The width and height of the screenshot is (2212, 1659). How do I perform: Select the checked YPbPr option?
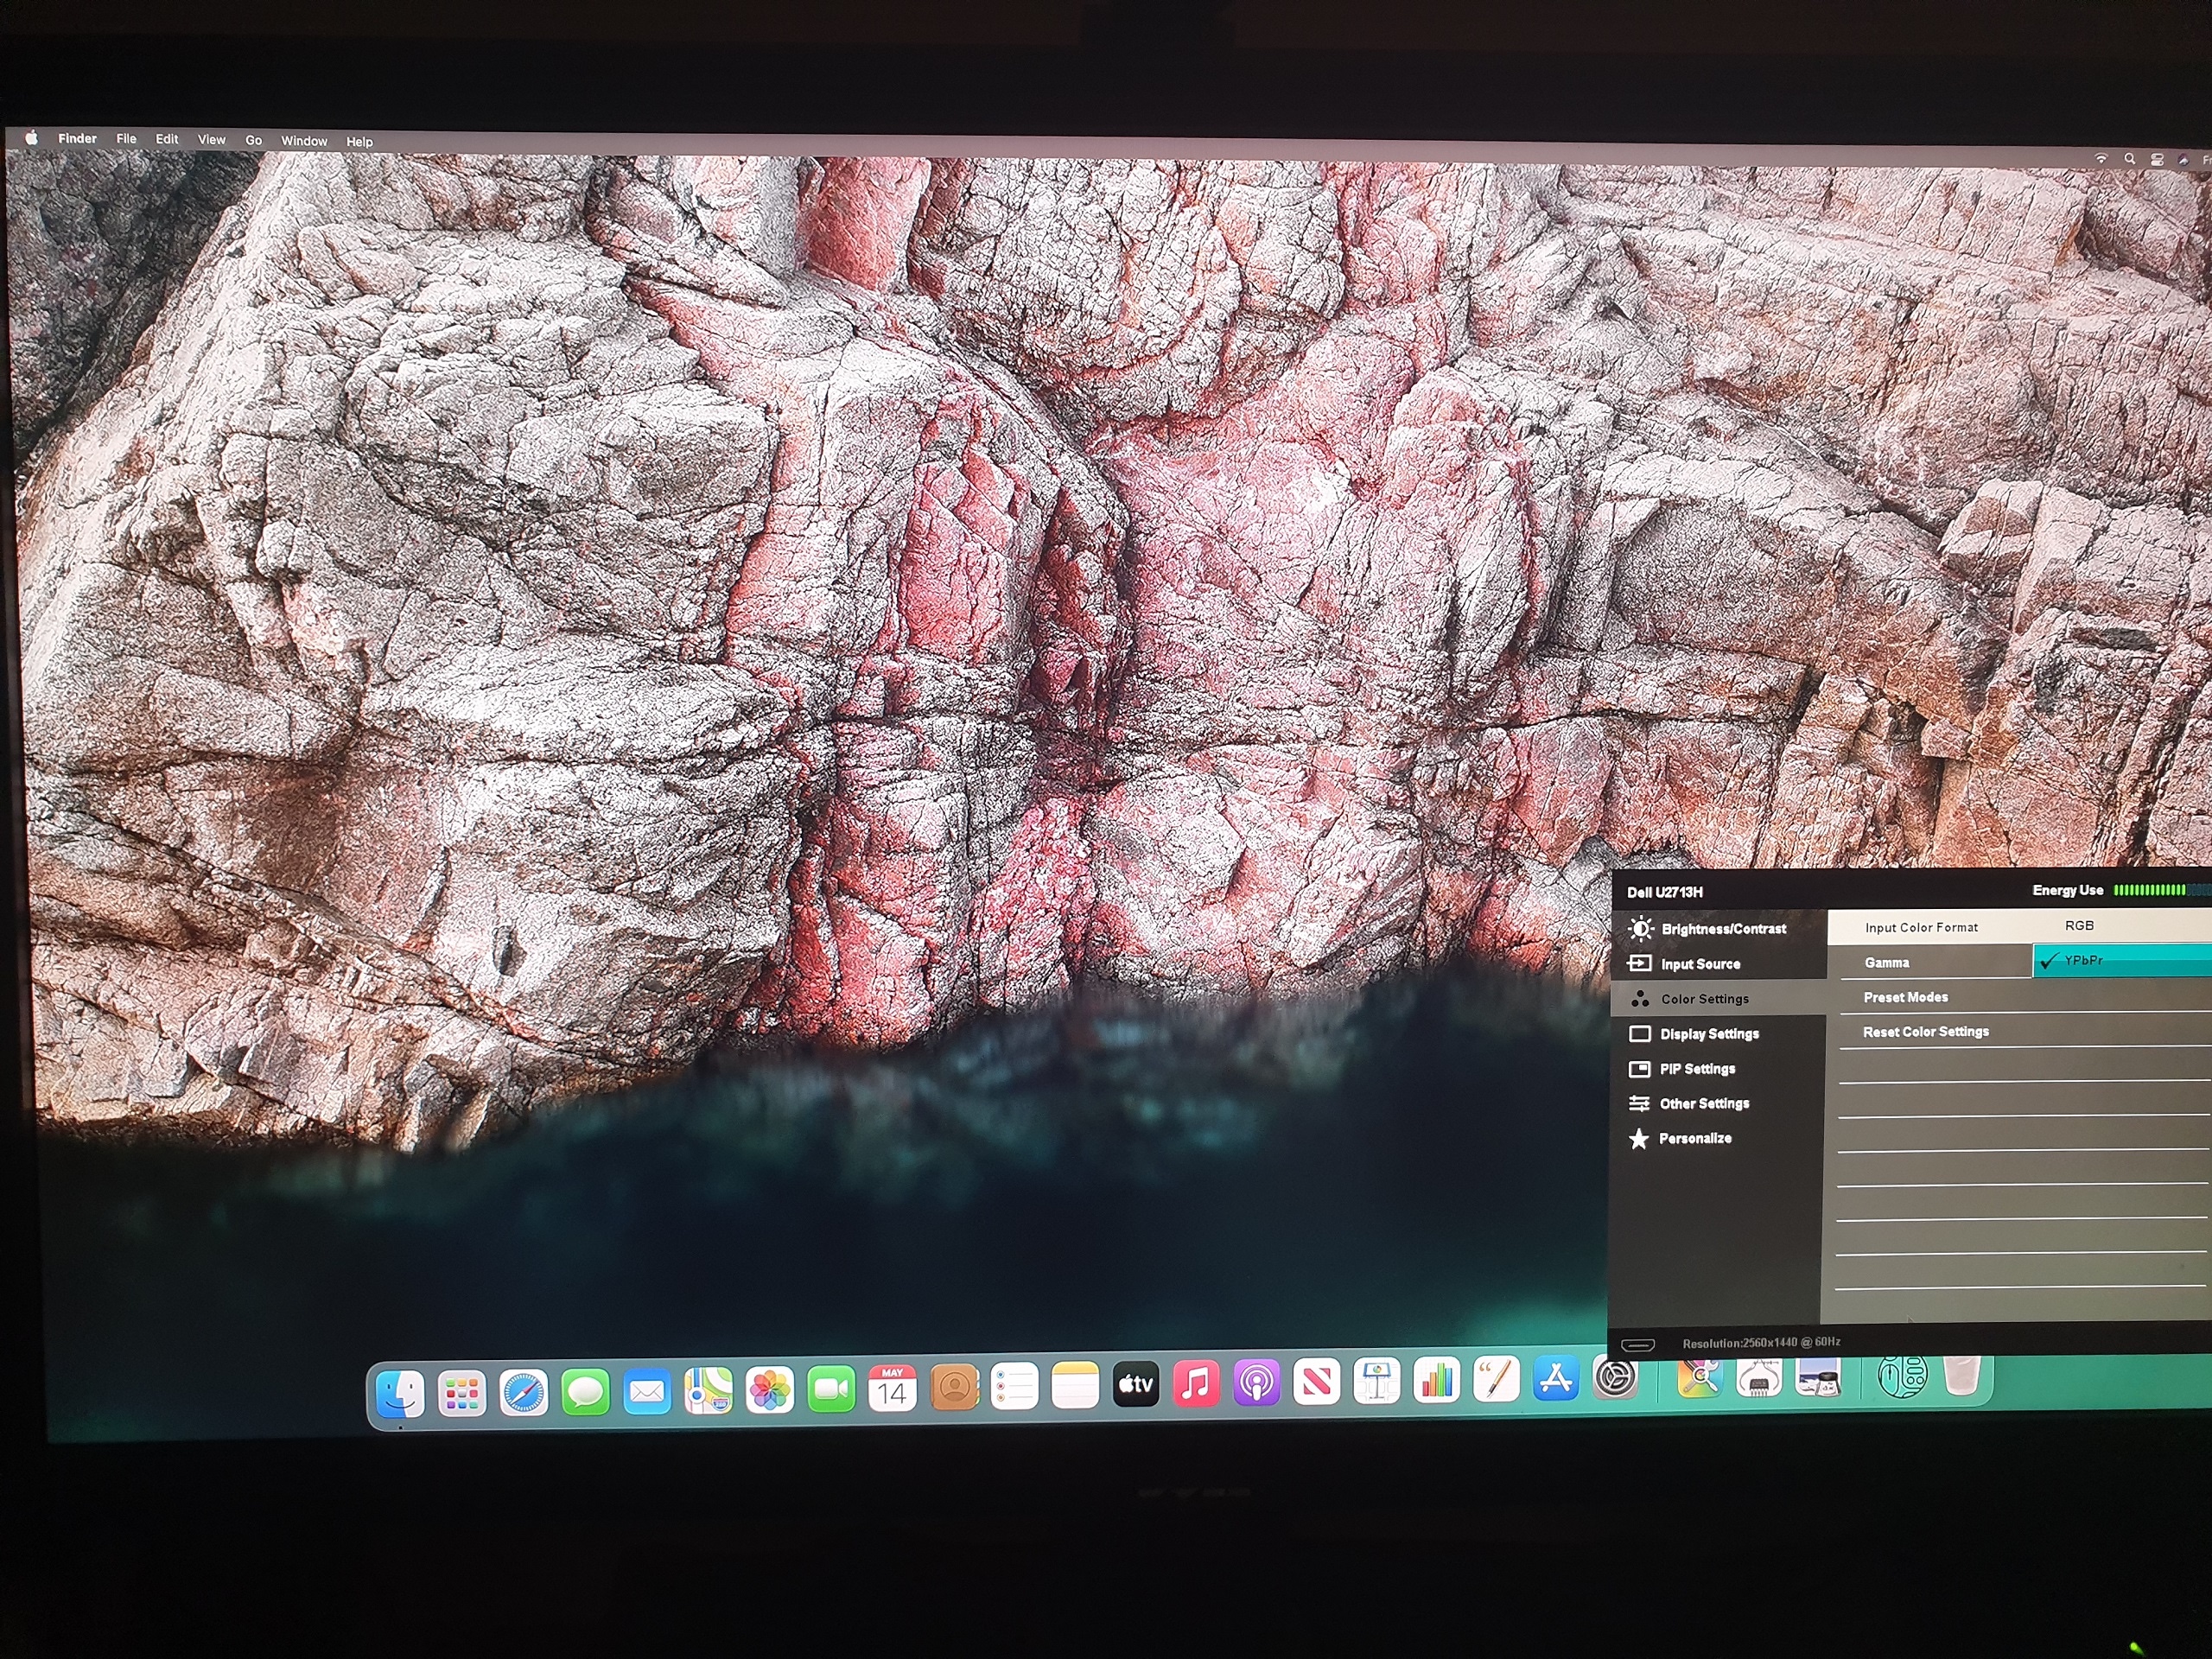click(2083, 961)
